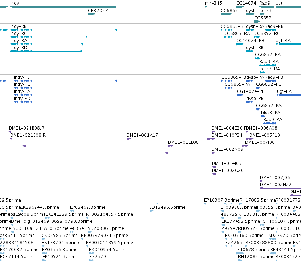Select the SD20306.5prime EST label

coord(106,229)
